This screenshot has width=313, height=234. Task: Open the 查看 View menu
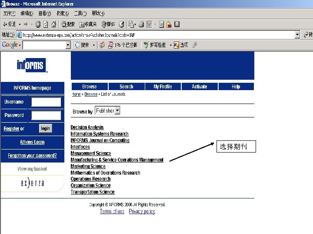tap(44, 13)
